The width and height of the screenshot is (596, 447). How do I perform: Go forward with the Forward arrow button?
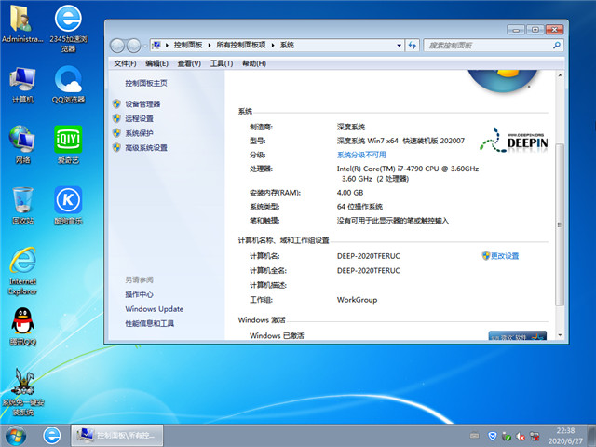point(133,46)
